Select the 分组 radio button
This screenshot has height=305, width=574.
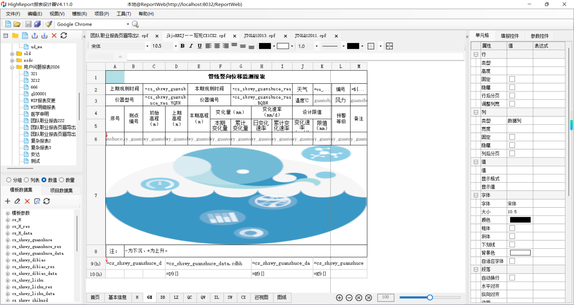point(9,180)
